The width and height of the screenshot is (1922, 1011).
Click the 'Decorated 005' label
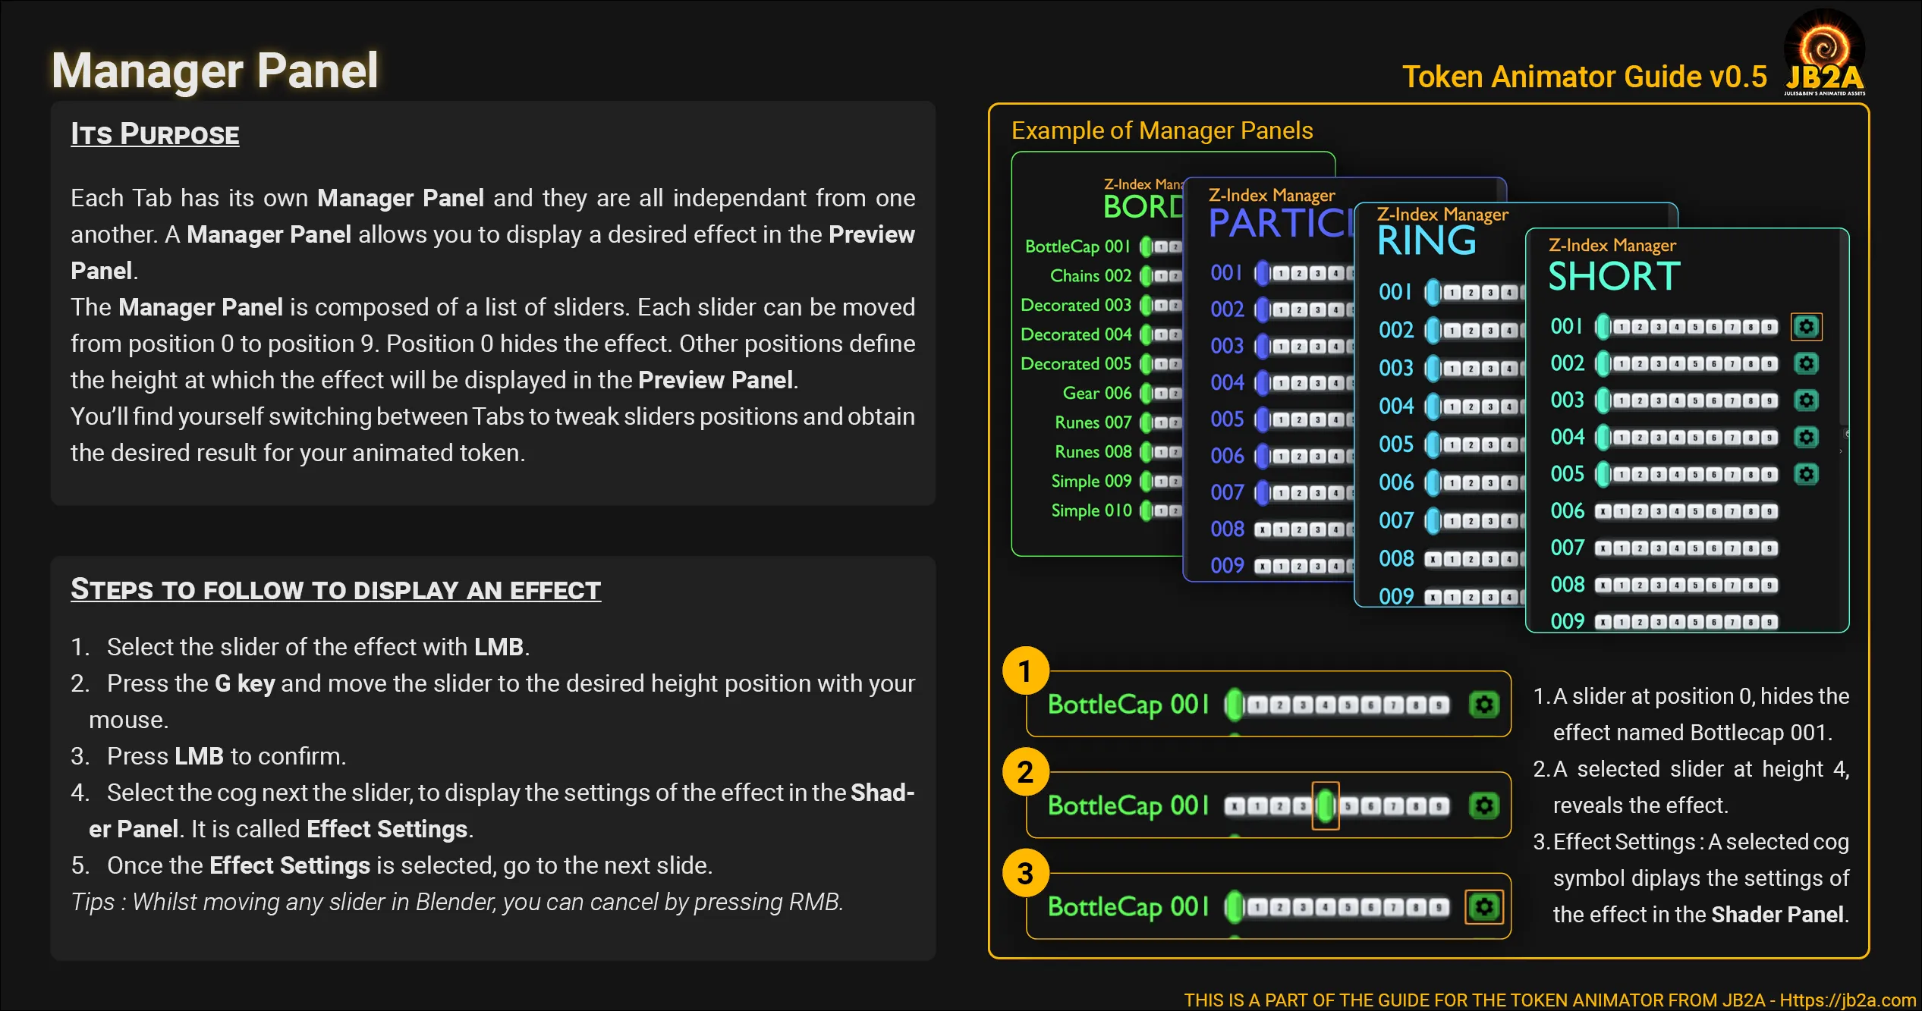[x=1076, y=364]
